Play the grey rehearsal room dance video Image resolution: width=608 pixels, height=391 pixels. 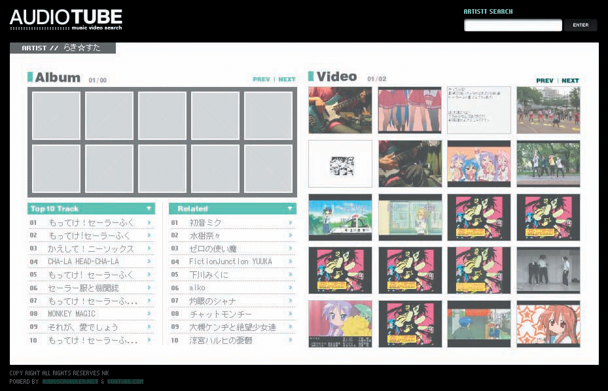click(548, 270)
